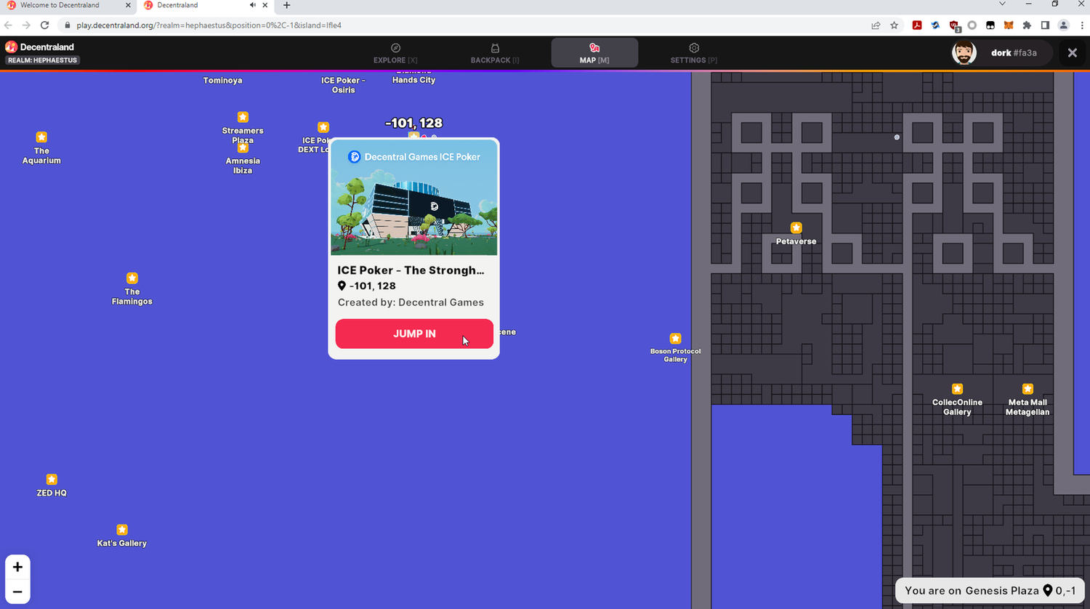
Task: Click The Aquarium star marker
Action: point(41,137)
